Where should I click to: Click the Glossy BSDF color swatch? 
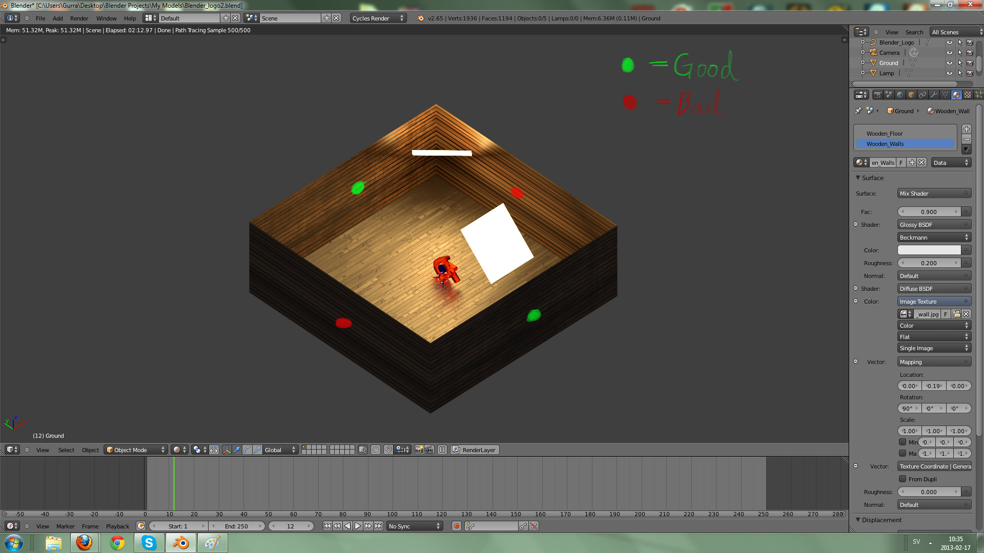(x=929, y=250)
